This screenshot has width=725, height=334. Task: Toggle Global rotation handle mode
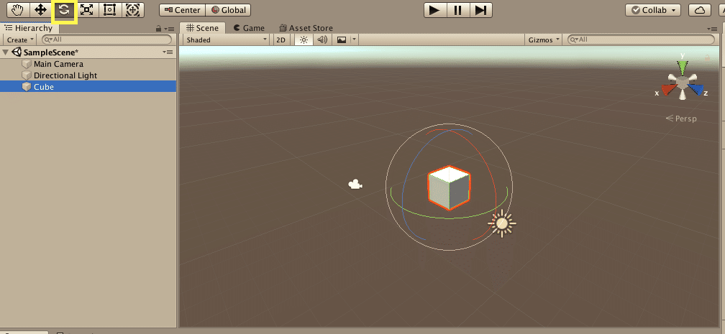click(x=228, y=10)
